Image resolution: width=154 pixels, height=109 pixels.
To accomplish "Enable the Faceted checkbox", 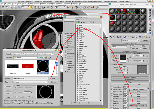I will point(140,48).
